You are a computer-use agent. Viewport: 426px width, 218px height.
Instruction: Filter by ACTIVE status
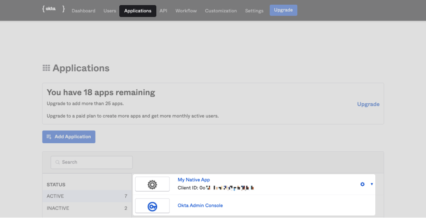point(55,196)
